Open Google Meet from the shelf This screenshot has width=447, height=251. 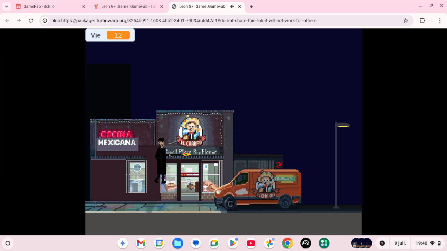click(x=214, y=243)
